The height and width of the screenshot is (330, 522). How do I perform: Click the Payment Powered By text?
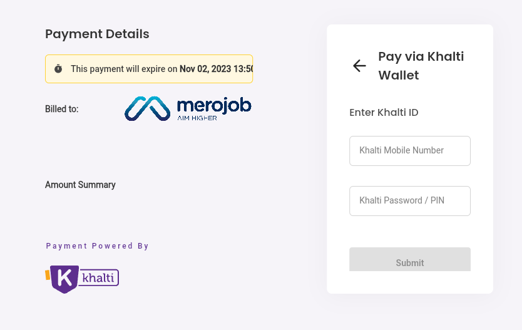[x=97, y=246]
